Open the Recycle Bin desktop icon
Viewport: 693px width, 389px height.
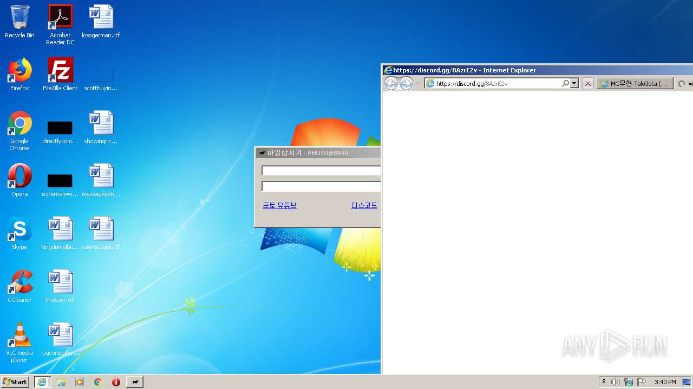[x=19, y=22]
